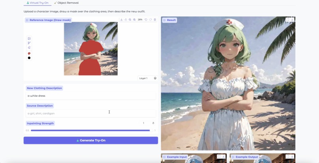
Task: Select the eraser tool
Action: [29, 48]
